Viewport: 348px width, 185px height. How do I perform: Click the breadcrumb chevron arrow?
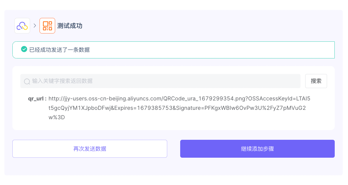(35, 26)
